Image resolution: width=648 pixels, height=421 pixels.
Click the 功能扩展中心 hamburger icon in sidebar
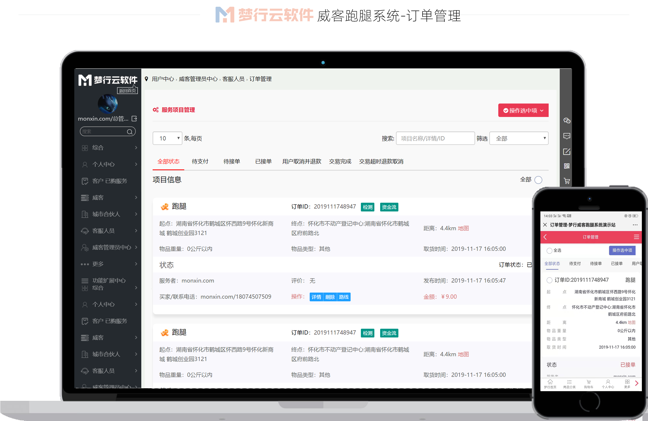coord(85,281)
